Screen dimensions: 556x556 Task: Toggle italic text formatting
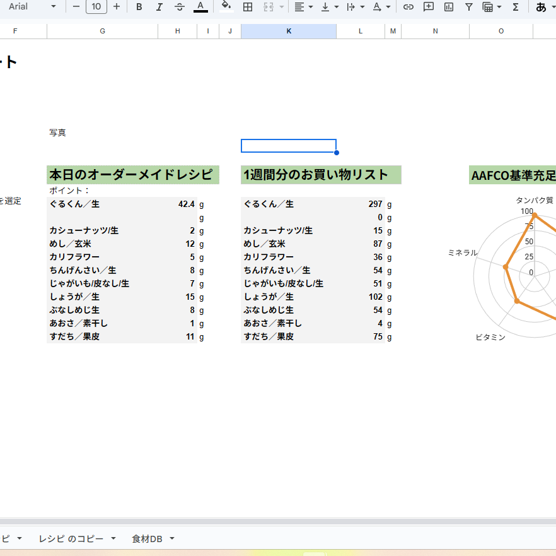click(159, 7)
